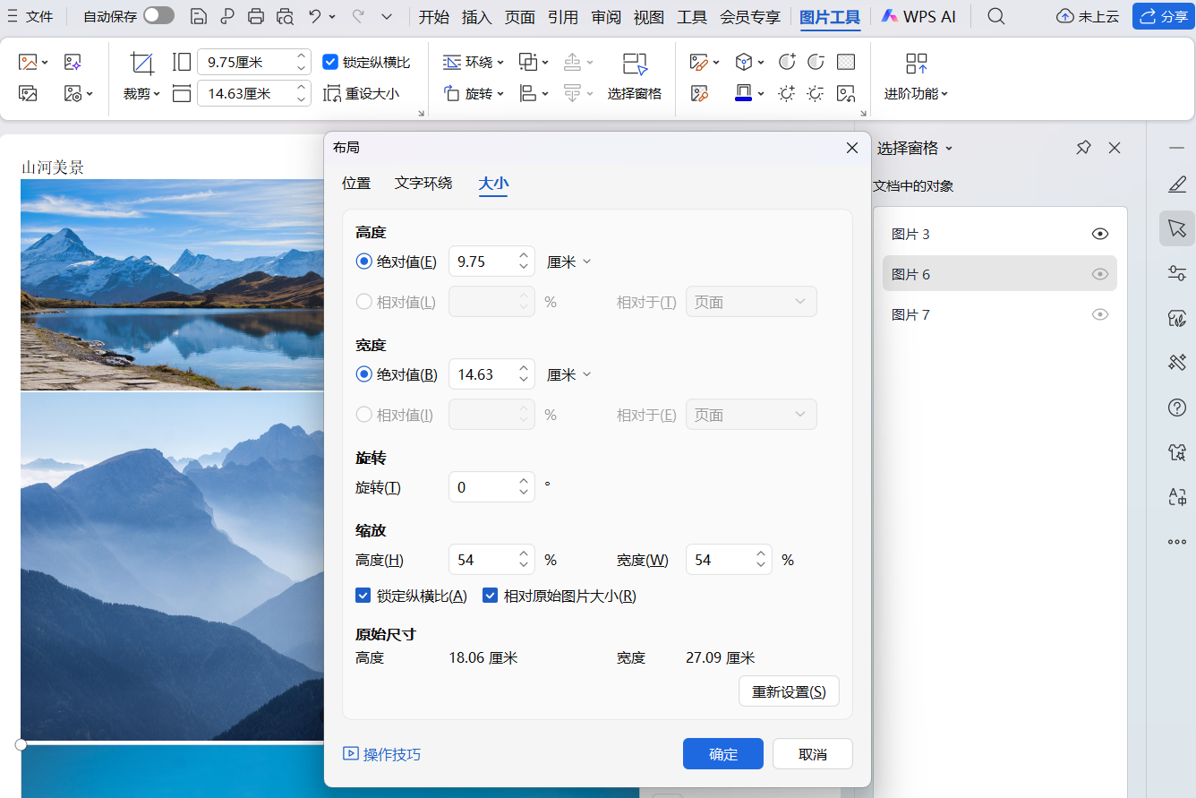Click the increase brightness icon

[786, 92]
